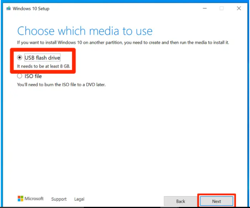Click the disabled maximize button
250x208 pixels.
tap(221, 8)
